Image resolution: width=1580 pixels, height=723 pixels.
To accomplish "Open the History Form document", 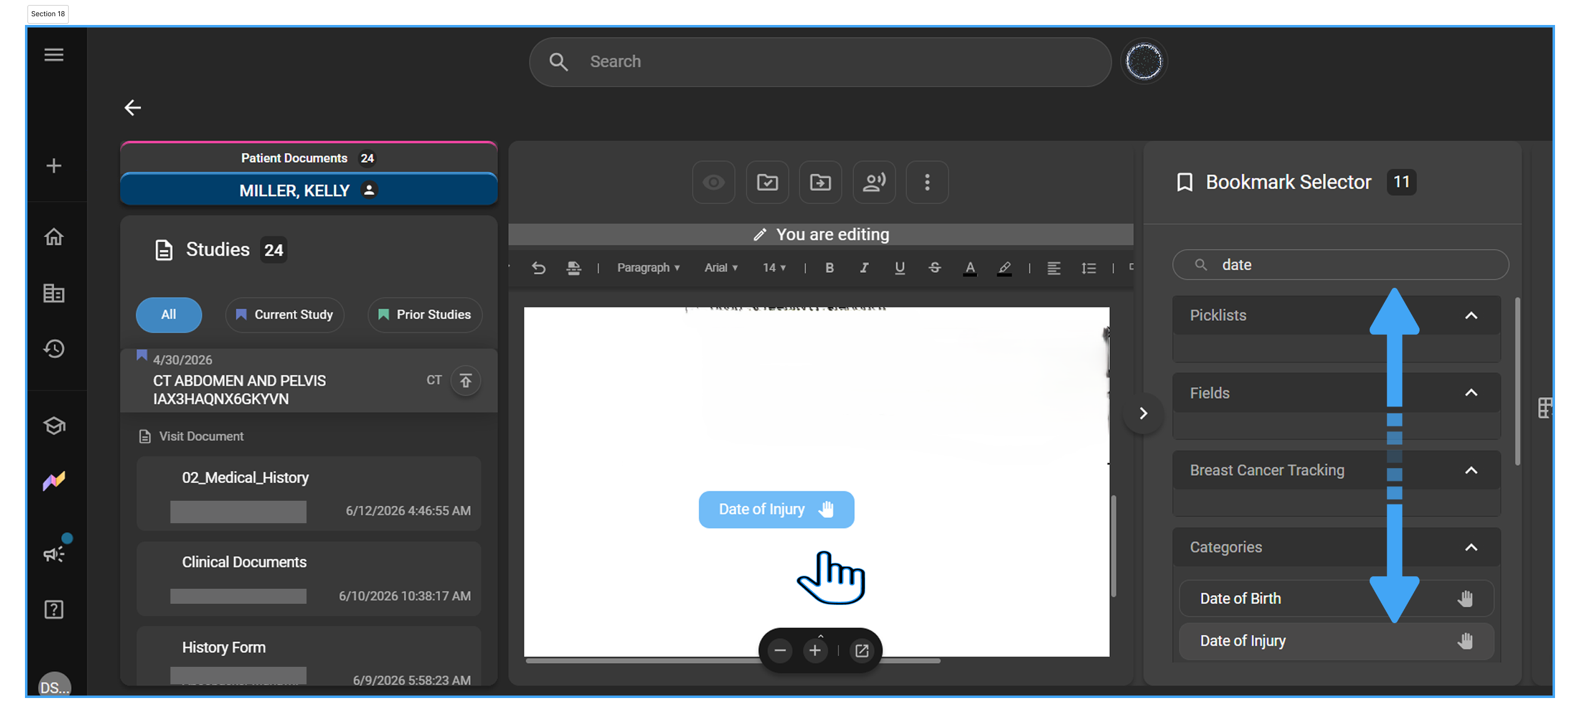I will point(308,656).
